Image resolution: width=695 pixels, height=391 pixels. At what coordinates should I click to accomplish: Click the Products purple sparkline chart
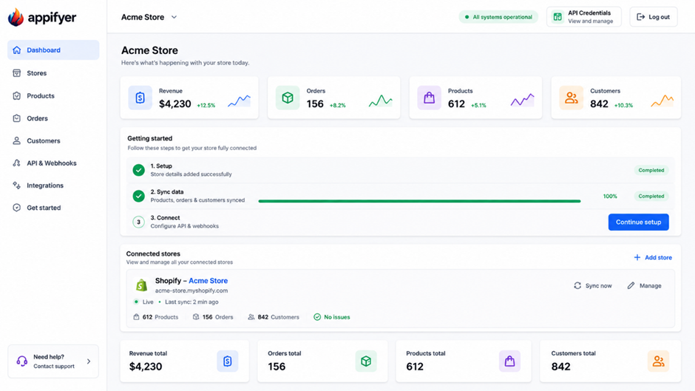(x=522, y=100)
